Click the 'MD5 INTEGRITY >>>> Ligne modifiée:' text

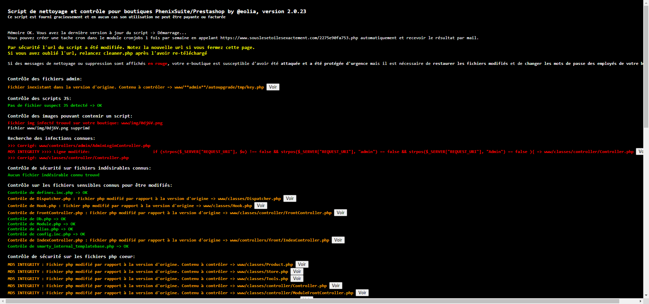pyautogui.click(x=49, y=152)
